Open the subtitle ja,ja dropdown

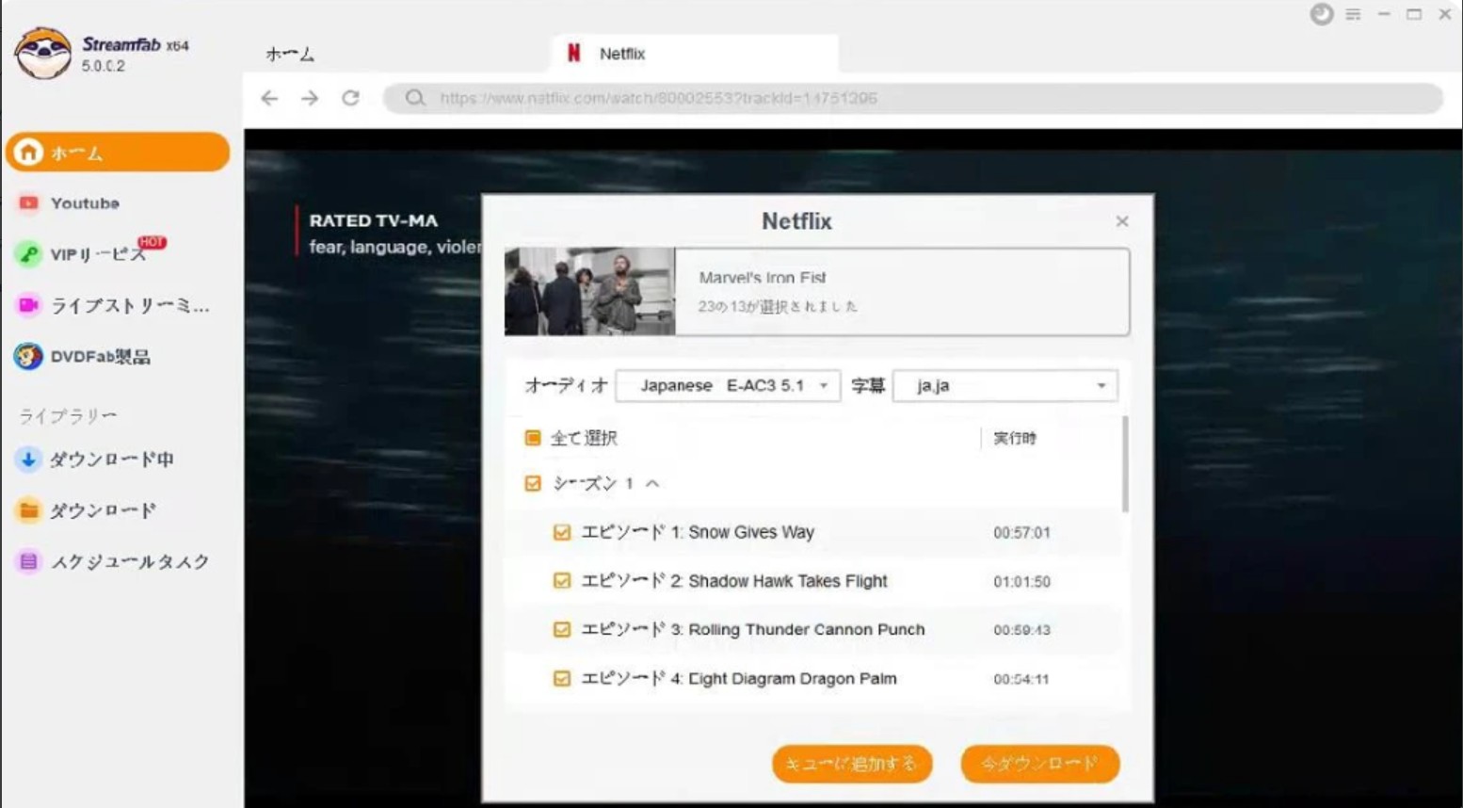(x=1005, y=385)
